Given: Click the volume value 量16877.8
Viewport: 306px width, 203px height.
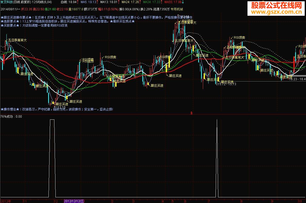Looking at the screenshot, I should [x=76, y=9].
